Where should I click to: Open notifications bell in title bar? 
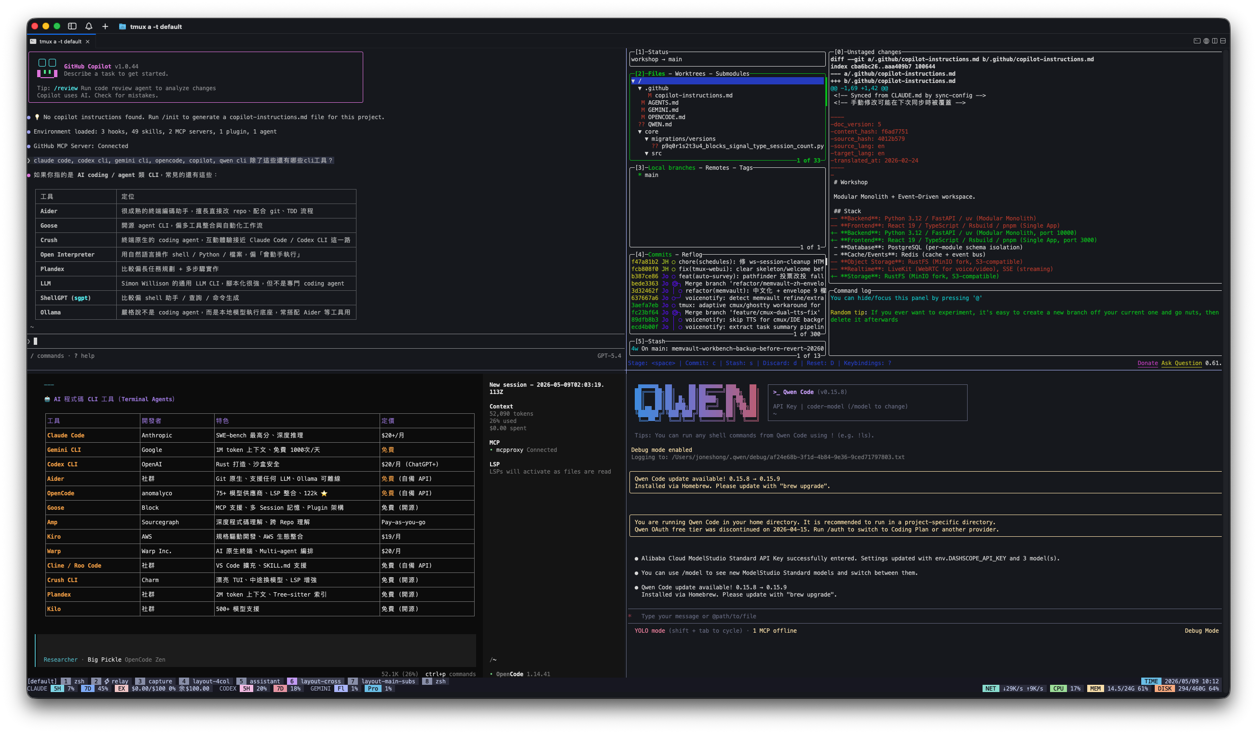(x=89, y=27)
